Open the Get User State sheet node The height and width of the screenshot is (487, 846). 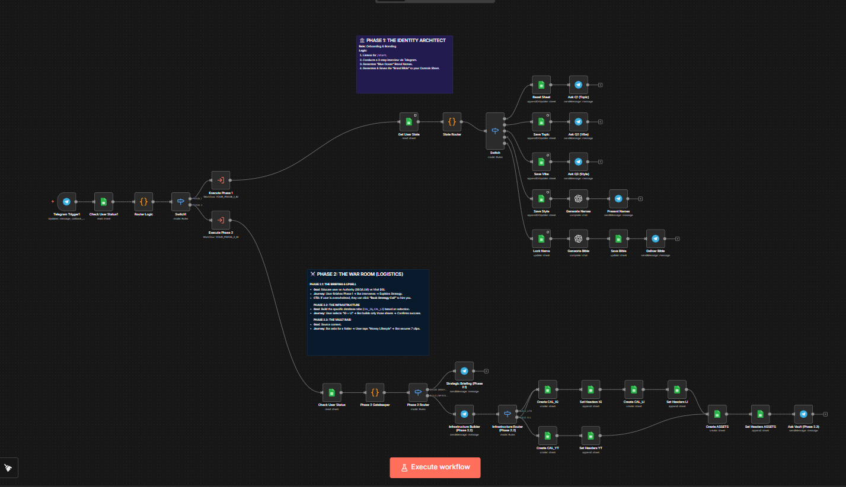click(408, 122)
